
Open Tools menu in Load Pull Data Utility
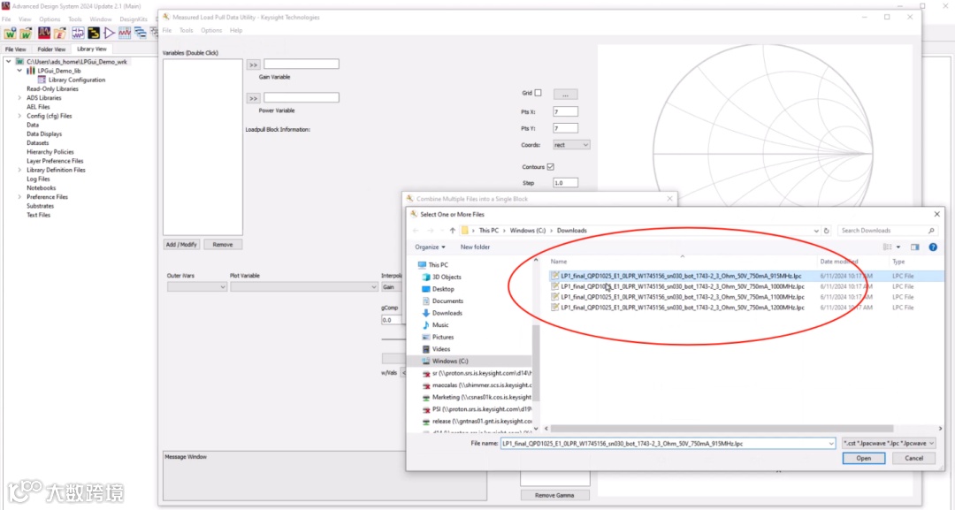click(x=187, y=30)
